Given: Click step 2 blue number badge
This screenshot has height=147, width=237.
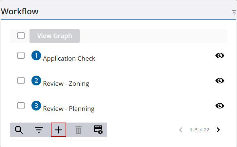Looking at the screenshot, I should click(x=36, y=81).
